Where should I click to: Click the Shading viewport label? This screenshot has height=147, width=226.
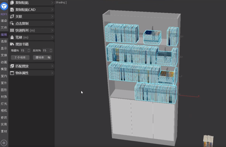tap(61, 2)
